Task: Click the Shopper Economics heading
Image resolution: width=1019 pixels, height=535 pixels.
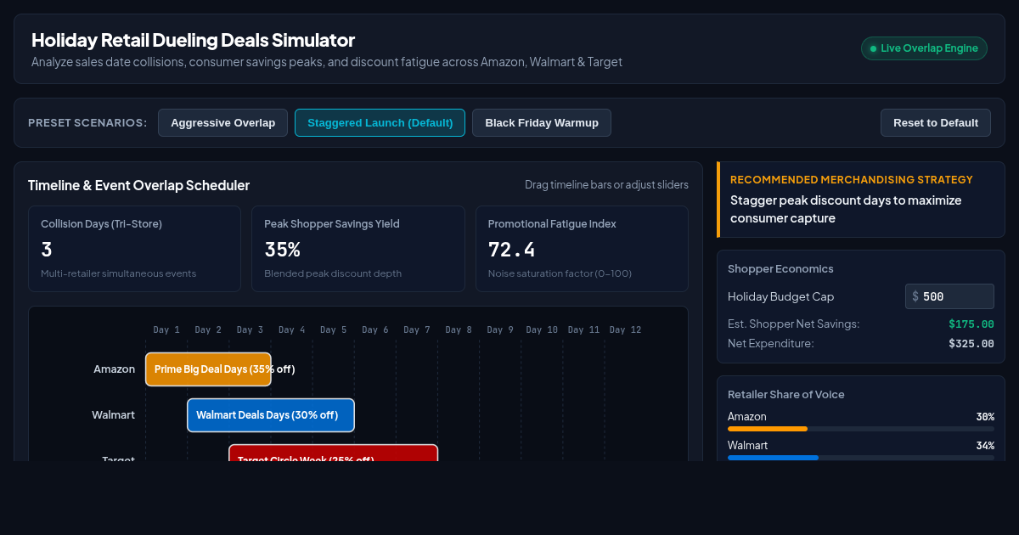Action: (x=780, y=269)
